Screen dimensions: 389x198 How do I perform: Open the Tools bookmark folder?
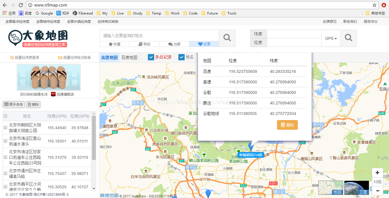229,13
